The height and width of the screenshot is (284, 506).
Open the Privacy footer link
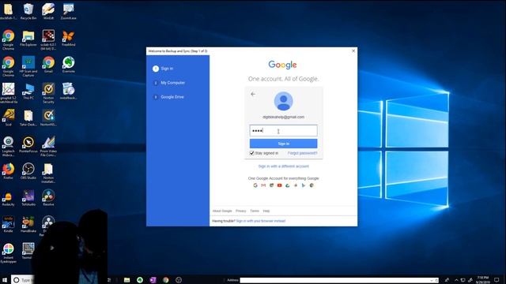pos(240,211)
